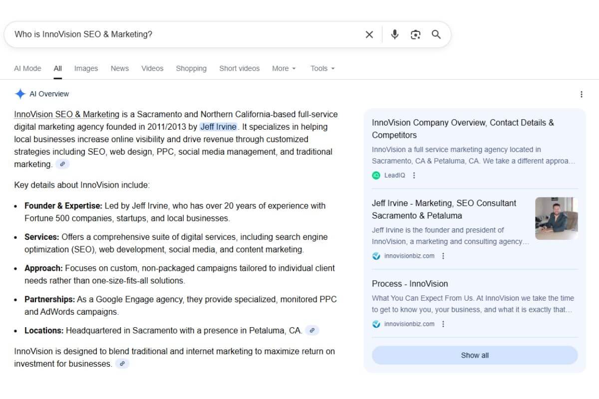599x399 pixels.
Task: Open three-dot menu for Process - InnoVision result
Action: point(443,324)
